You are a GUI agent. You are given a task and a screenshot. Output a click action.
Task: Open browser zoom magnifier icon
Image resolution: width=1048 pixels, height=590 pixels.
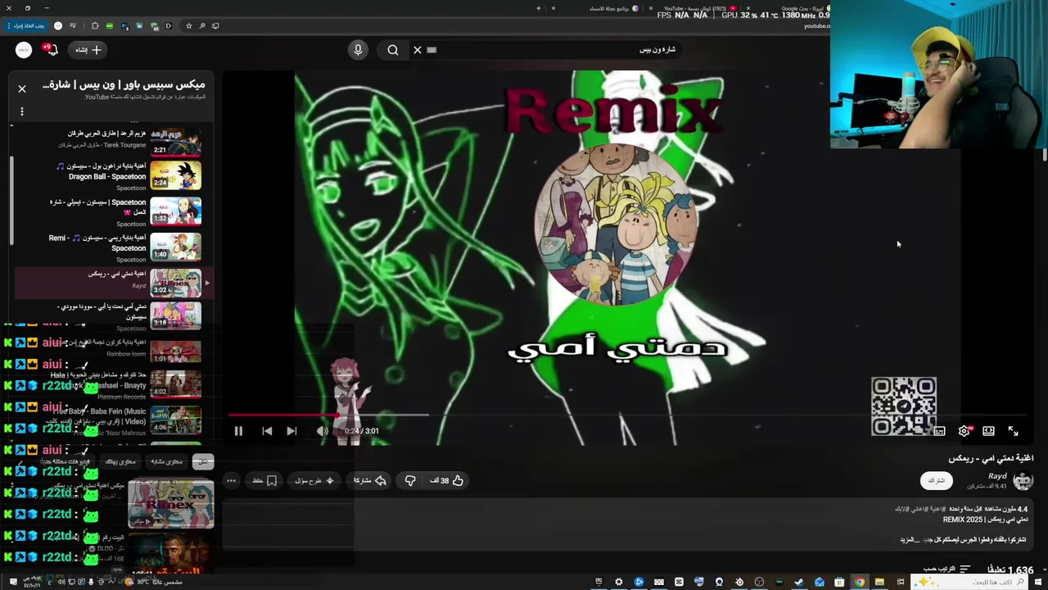pos(202,25)
